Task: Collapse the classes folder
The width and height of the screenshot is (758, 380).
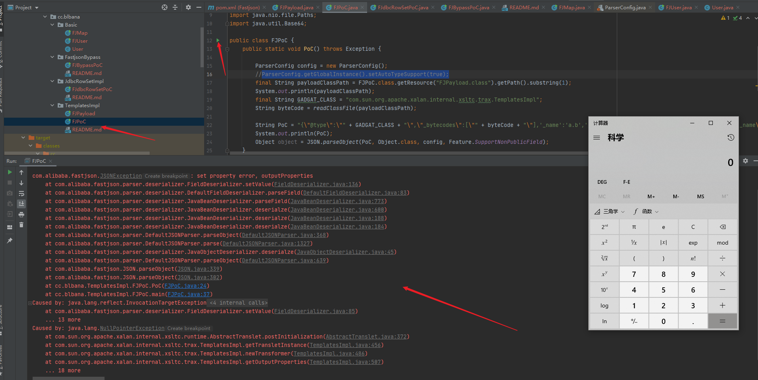Action: [x=30, y=146]
